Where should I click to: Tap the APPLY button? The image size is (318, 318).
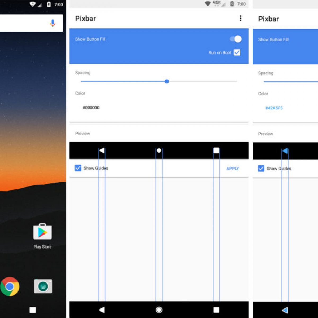click(x=232, y=169)
